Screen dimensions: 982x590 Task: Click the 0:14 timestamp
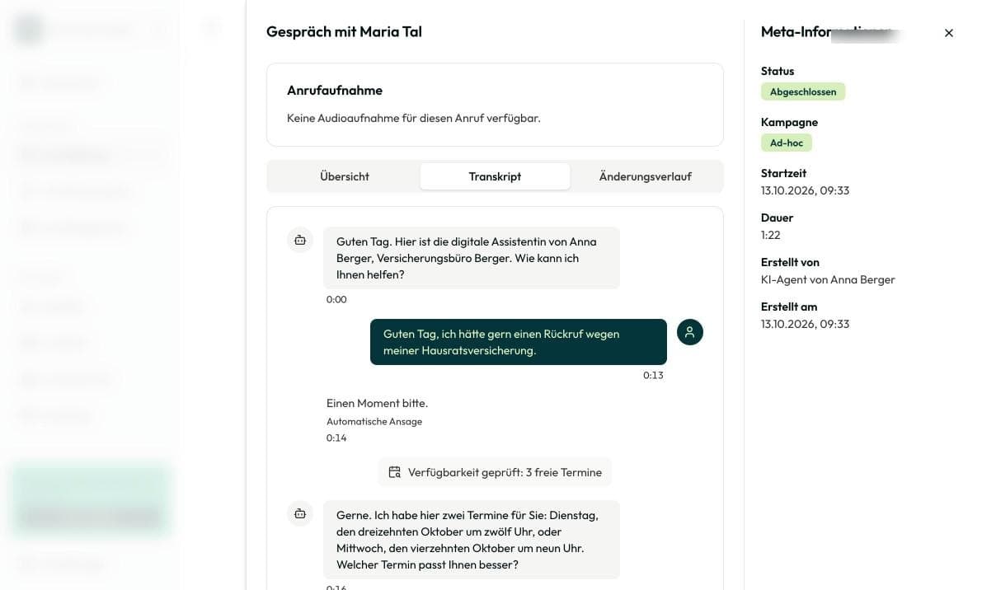pos(336,438)
